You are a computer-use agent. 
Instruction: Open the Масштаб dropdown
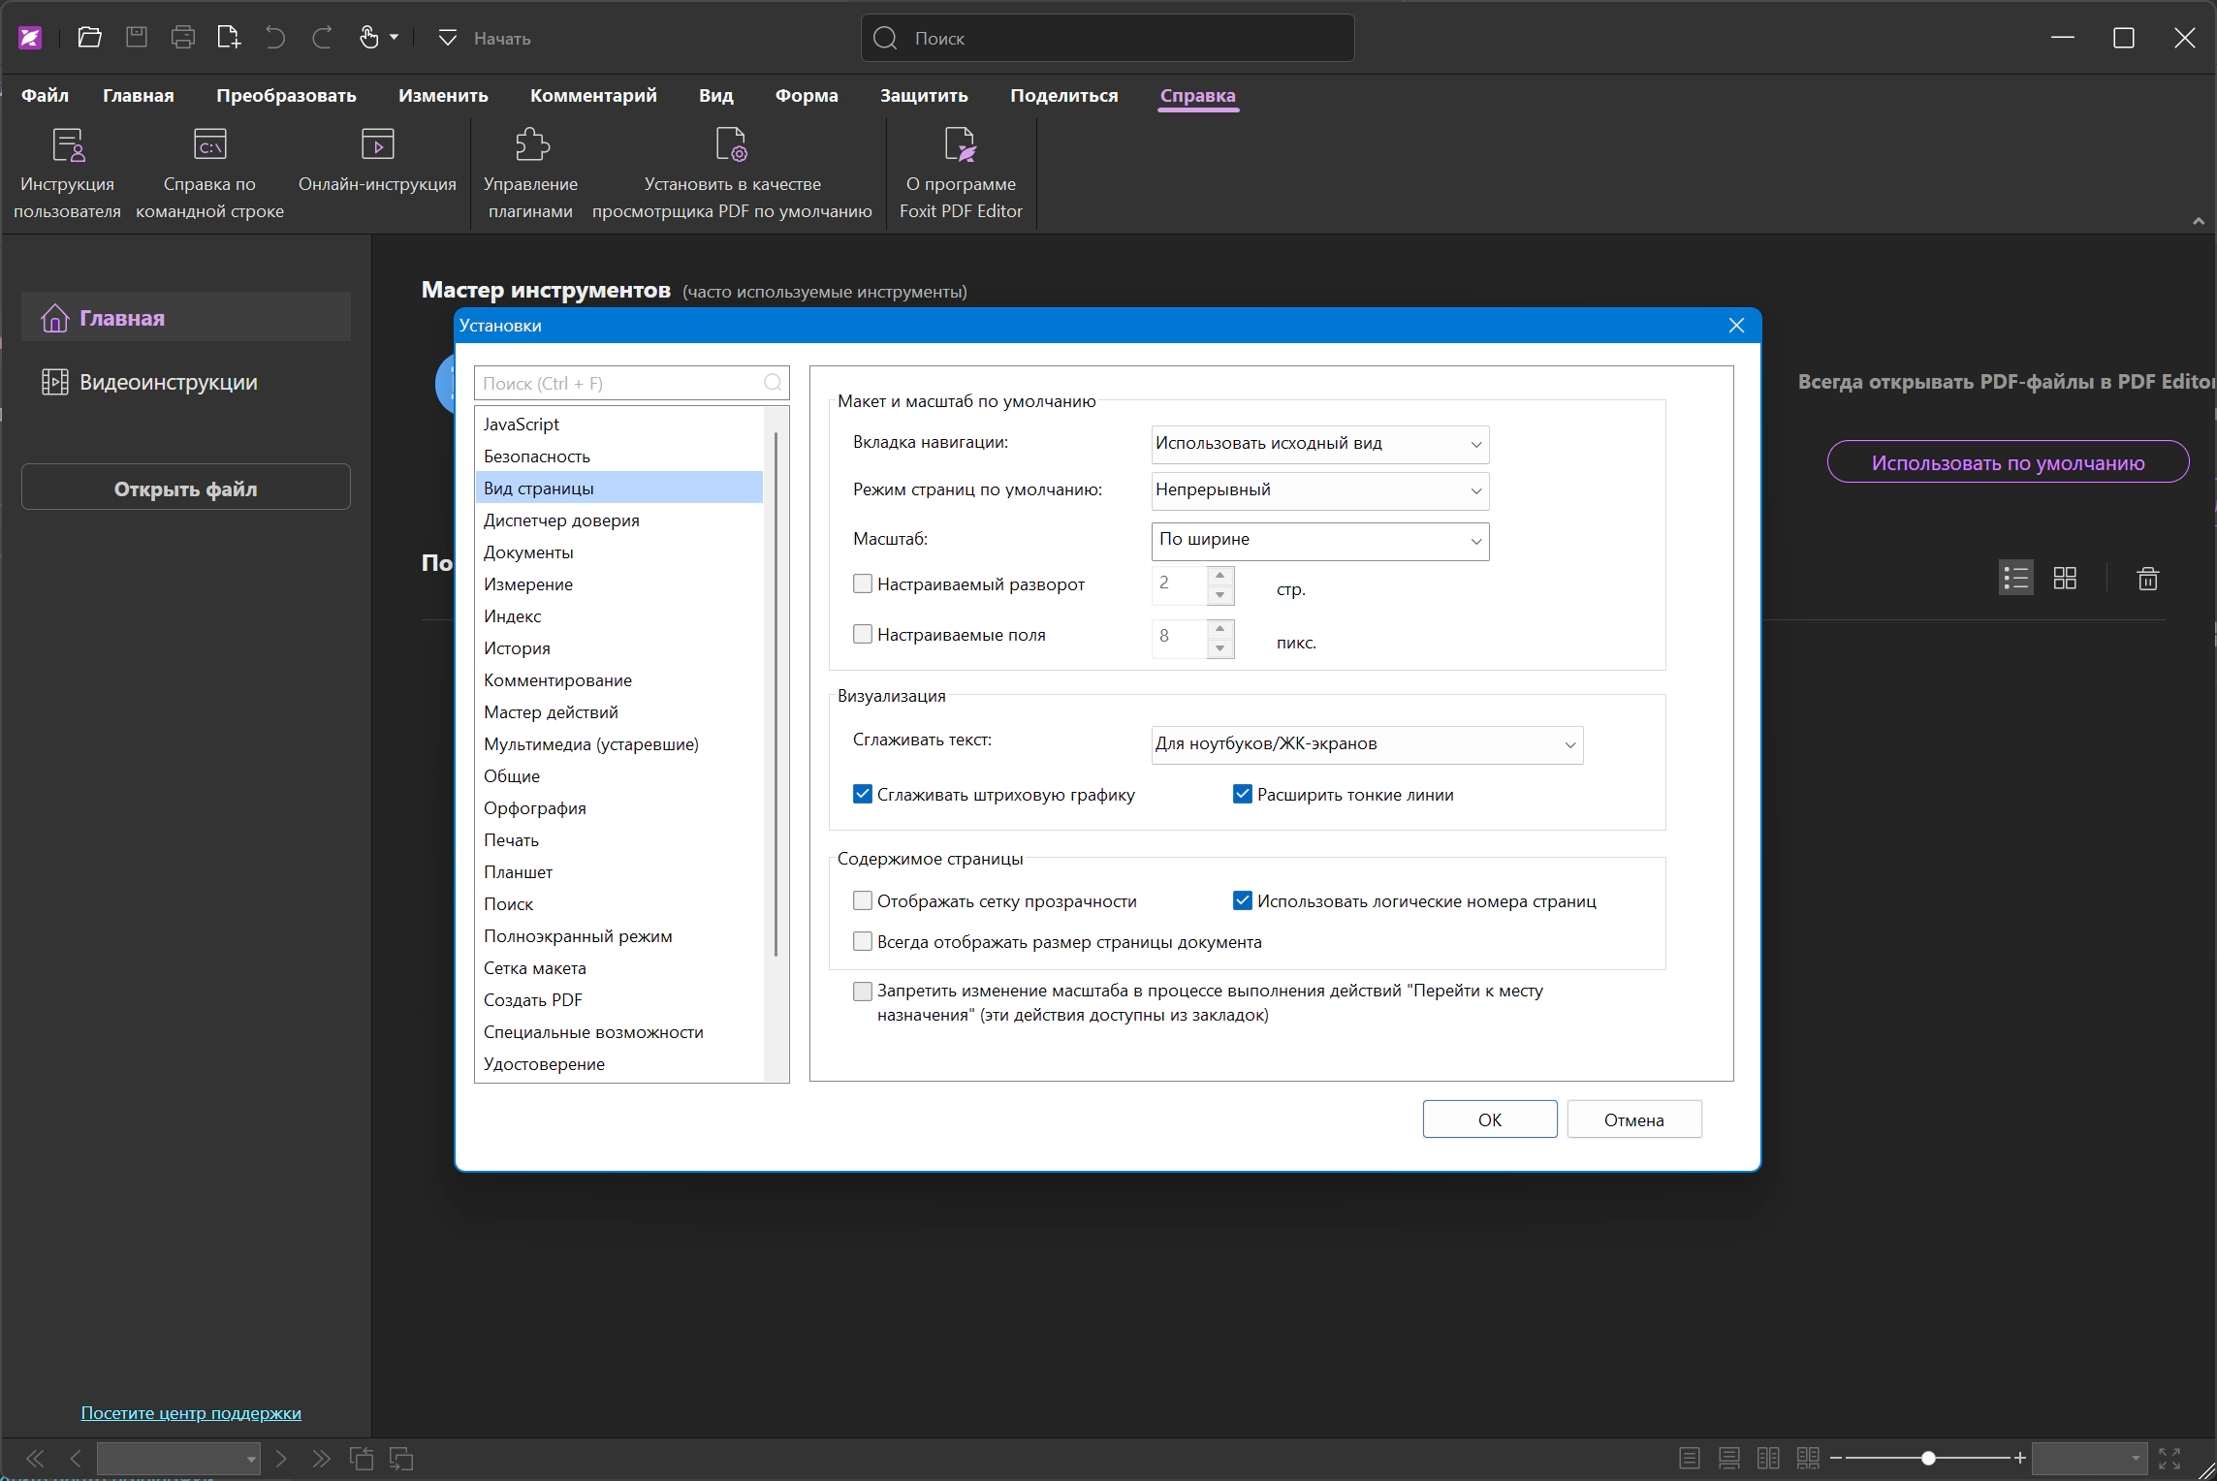(x=1319, y=540)
